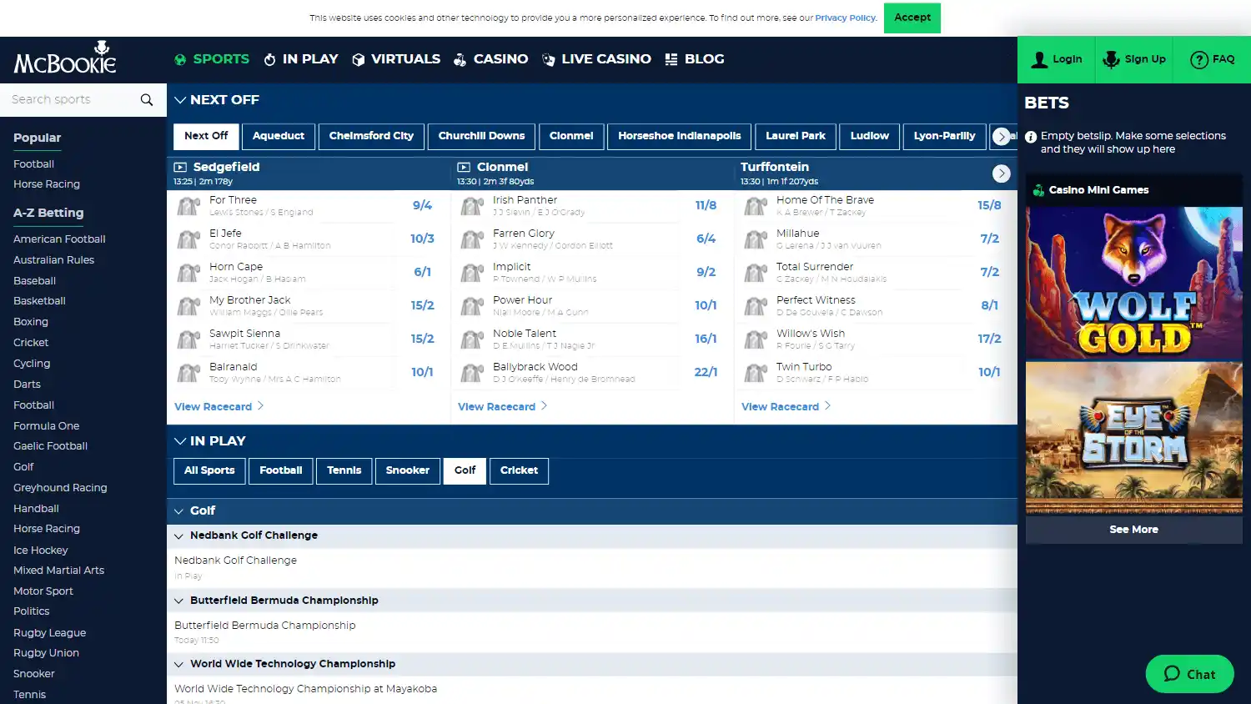The image size is (1251, 704).
Task: Click the Casino chips icon in nav
Action: pyautogui.click(x=460, y=59)
